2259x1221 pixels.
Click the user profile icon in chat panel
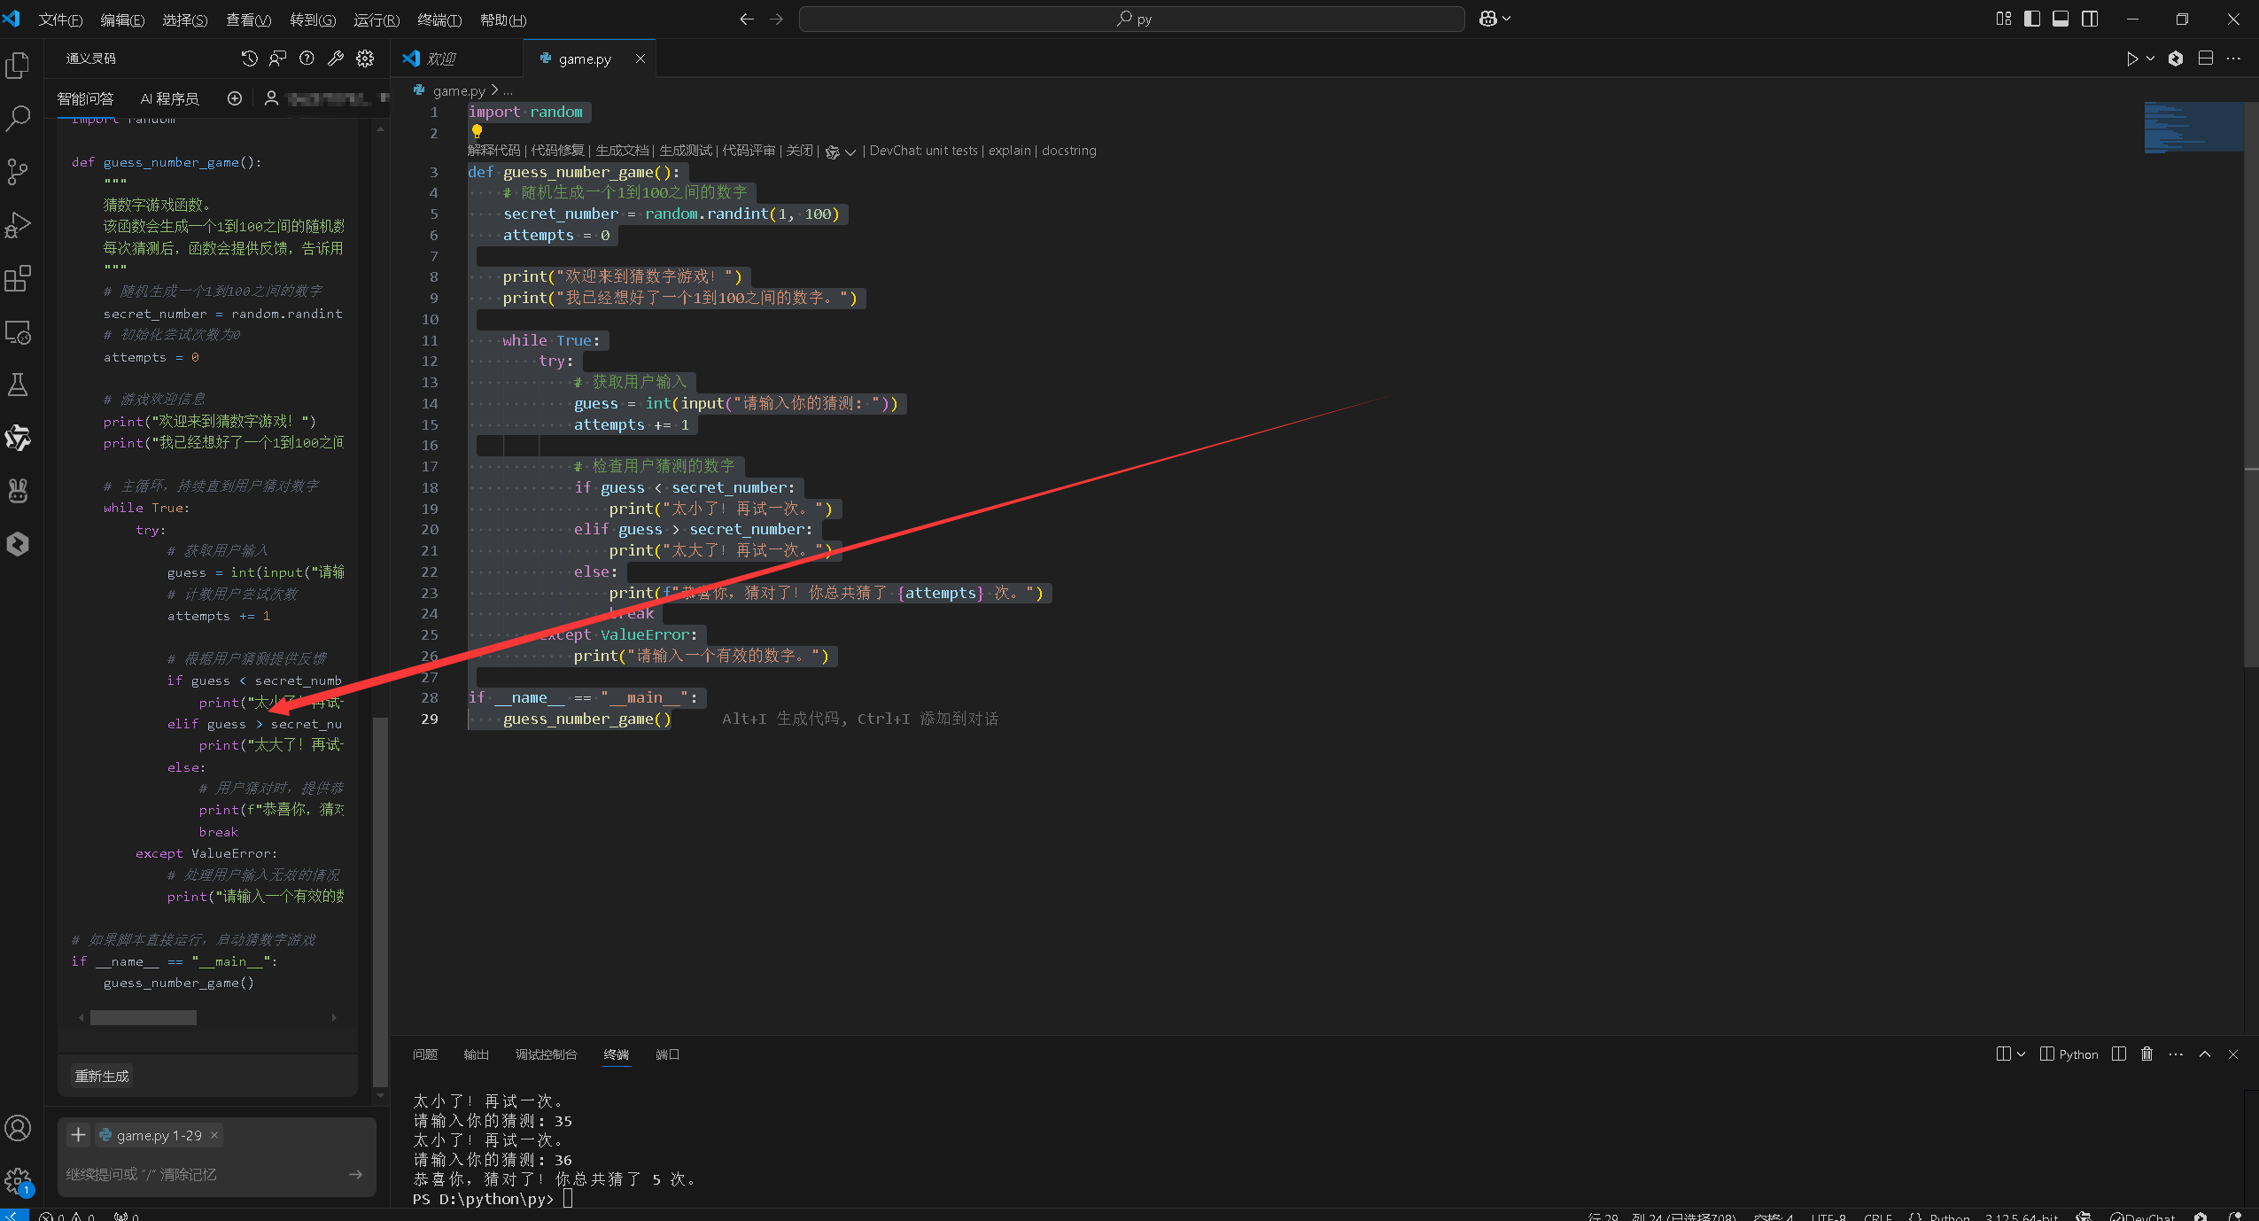[x=272, y=98]
